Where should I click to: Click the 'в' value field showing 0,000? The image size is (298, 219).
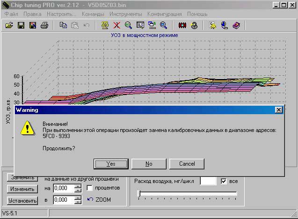64,200
